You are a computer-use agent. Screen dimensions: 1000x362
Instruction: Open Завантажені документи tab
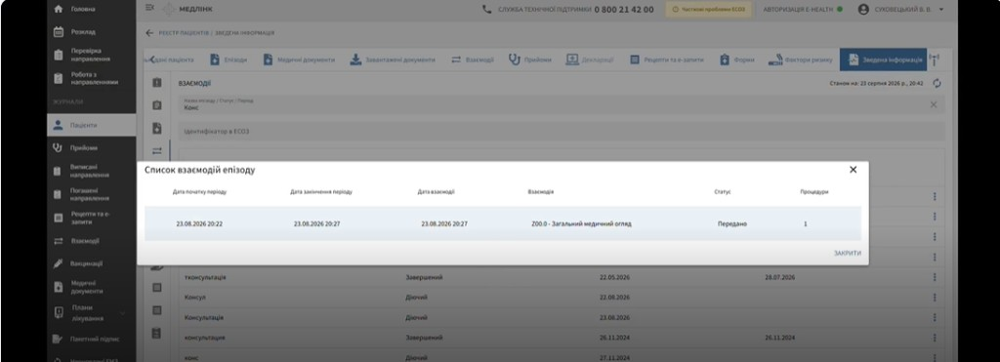(x=393, y=60)
